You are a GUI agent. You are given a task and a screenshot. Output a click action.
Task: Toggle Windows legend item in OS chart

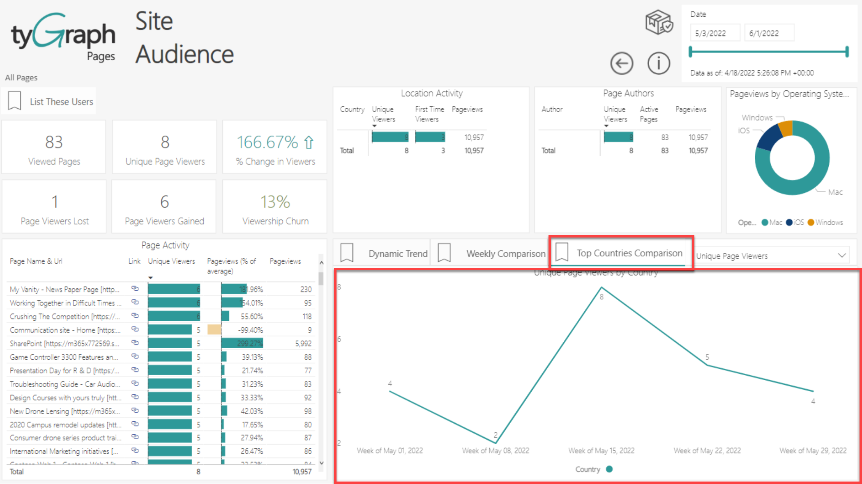tap(825, 222)
